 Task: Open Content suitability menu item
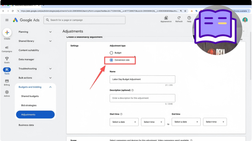[x=29, y=50]
